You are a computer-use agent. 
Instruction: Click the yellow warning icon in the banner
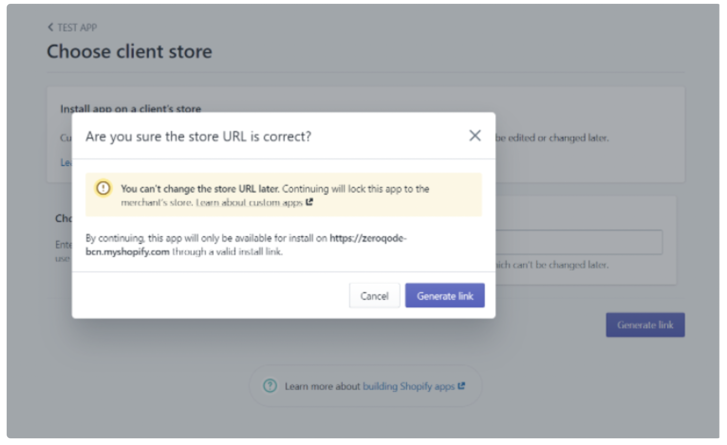click(103, 188)
